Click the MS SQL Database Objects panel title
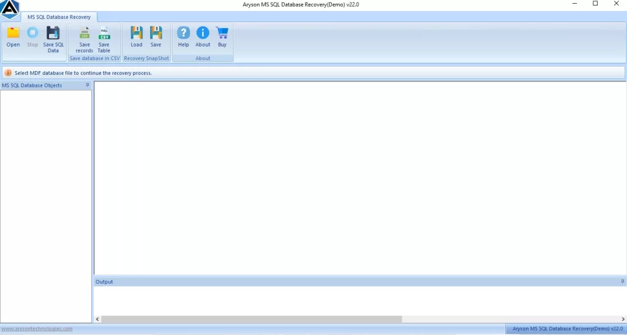The height and width of the screenshot is (335, 627). pos(32,86)
